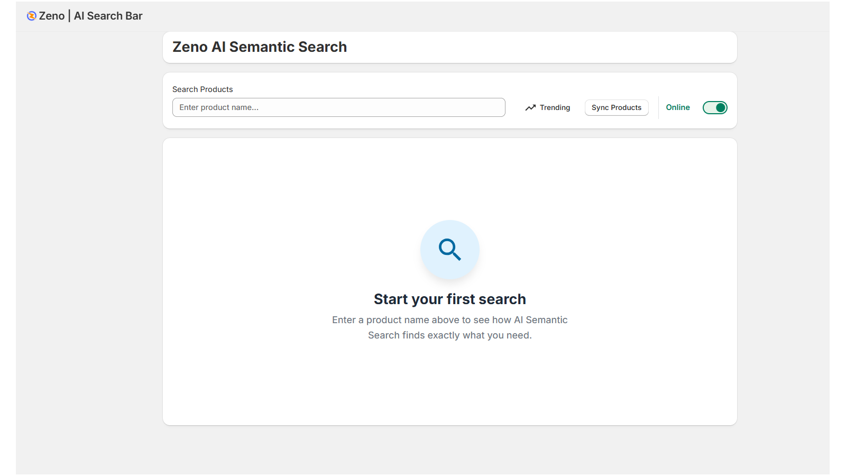Select the line-graph icon next to Trending
This screenshot has width=846, height=476.
click(x=531, y=107)
